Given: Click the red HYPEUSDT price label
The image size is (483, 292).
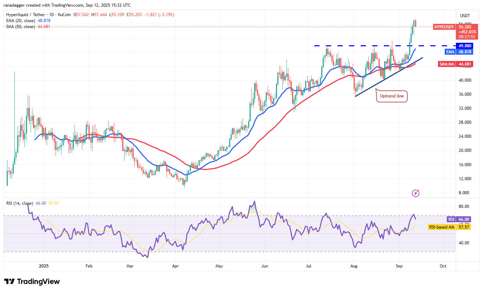Looking at the screenshot, I should (444, 27).
